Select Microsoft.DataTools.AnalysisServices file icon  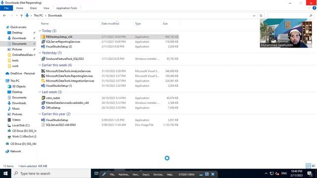(43, 71)
